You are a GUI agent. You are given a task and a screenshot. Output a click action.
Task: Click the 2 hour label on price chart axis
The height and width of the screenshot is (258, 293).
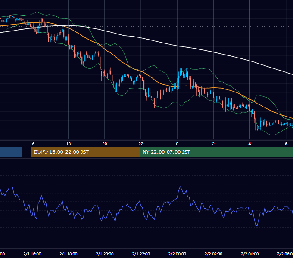tap(213, 144)
